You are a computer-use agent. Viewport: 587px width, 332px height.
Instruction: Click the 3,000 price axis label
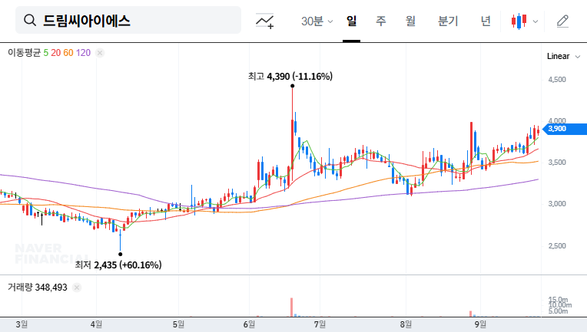(557, 204)
